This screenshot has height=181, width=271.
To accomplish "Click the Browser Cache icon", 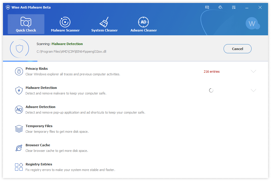I will pyautogui.click(x=19, y=148).
